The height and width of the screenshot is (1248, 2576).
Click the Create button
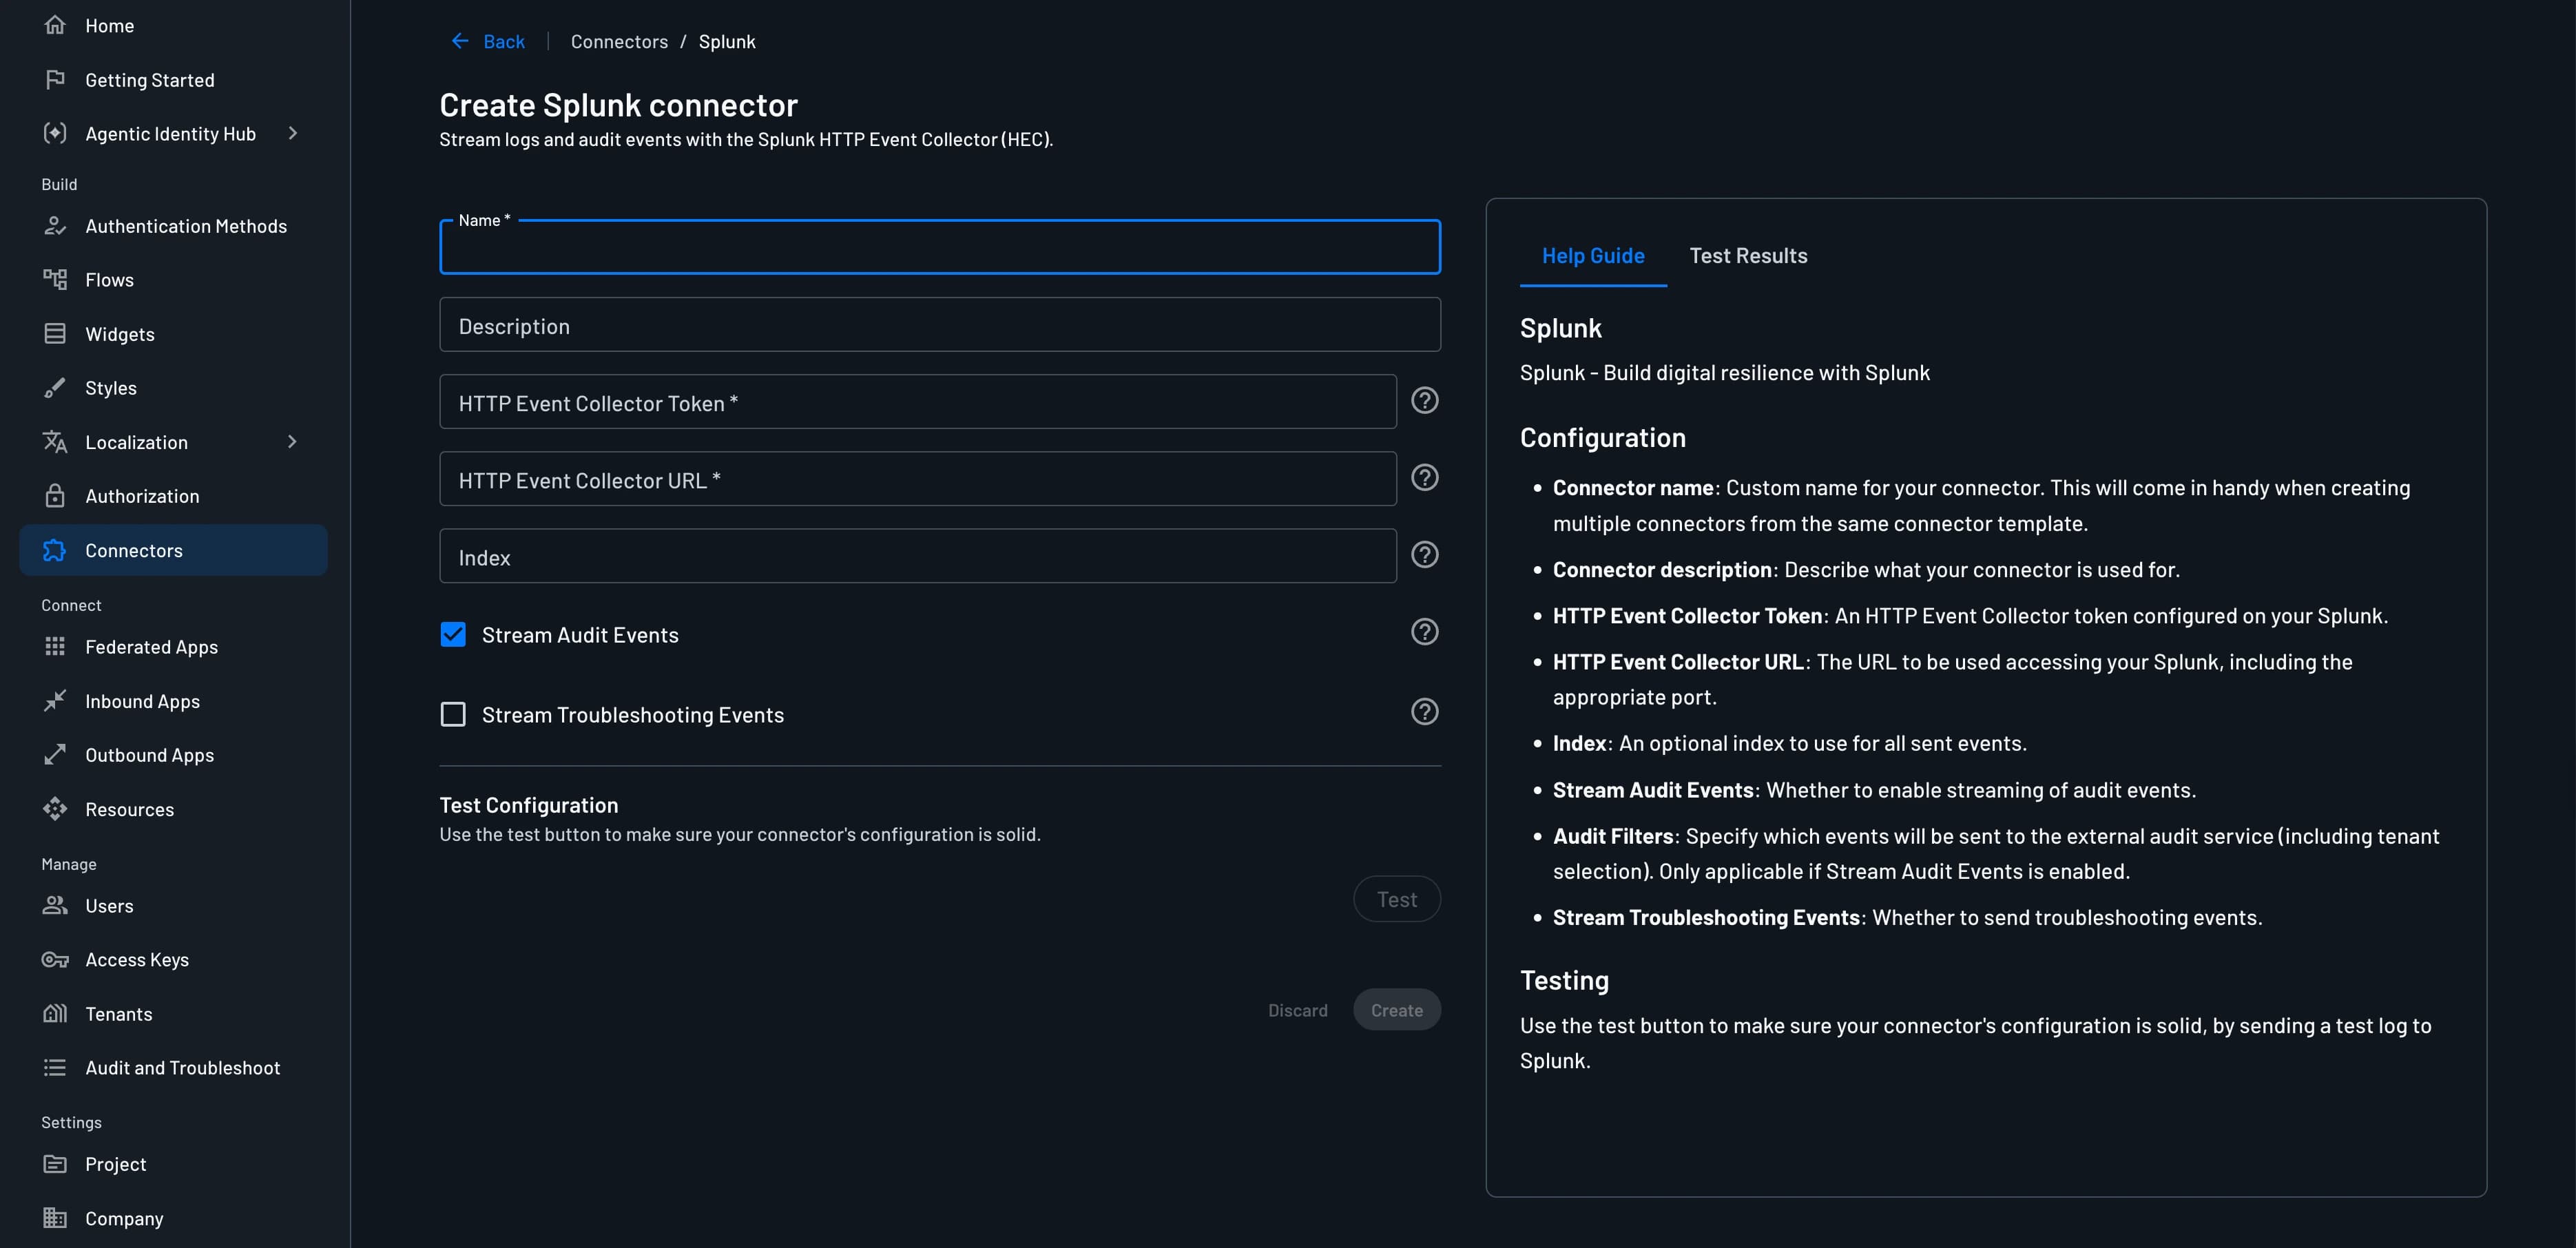pos(1397,1010)
